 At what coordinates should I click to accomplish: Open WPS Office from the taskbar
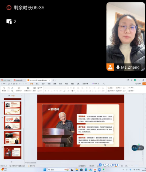(95, 170)
